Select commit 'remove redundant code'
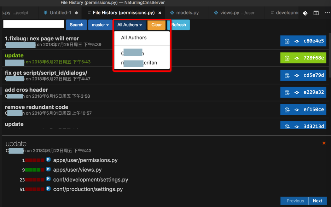The image size is (331, 207). pos(36,107)
